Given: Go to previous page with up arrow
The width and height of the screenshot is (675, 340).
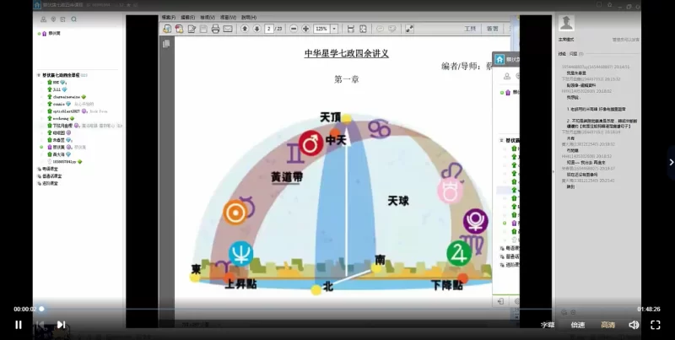Looking at the screenshot, I should [x=245, y=29].
